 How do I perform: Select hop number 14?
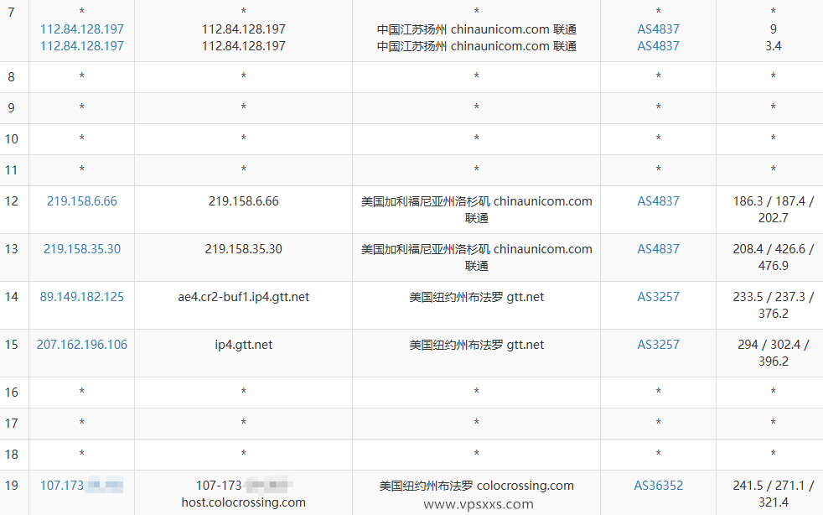(11, 297)
